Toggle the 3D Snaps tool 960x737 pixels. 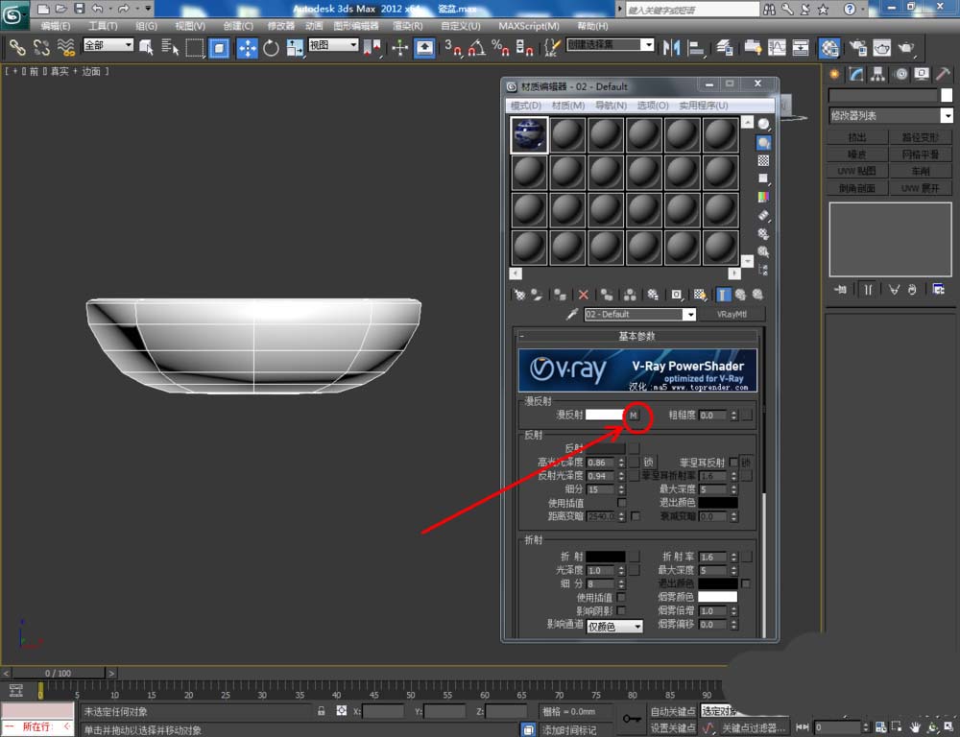pyautogui.click(x=452, y=48)
